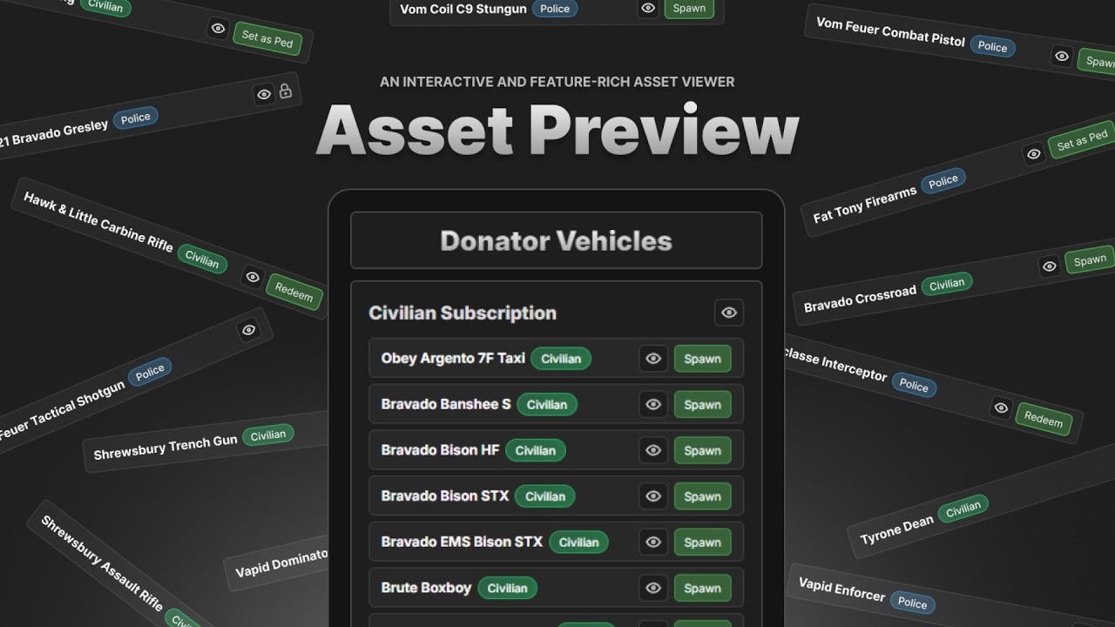This screenshot has height=627, width=1115.
Task: Preview the Bravado EMS Bison STX
Action: [x=653, y=543]
